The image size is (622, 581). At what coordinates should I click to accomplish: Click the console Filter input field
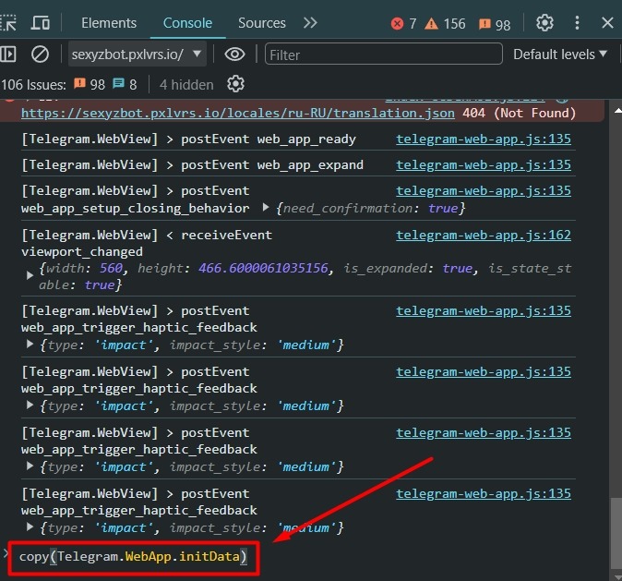[x=383, y=54]
